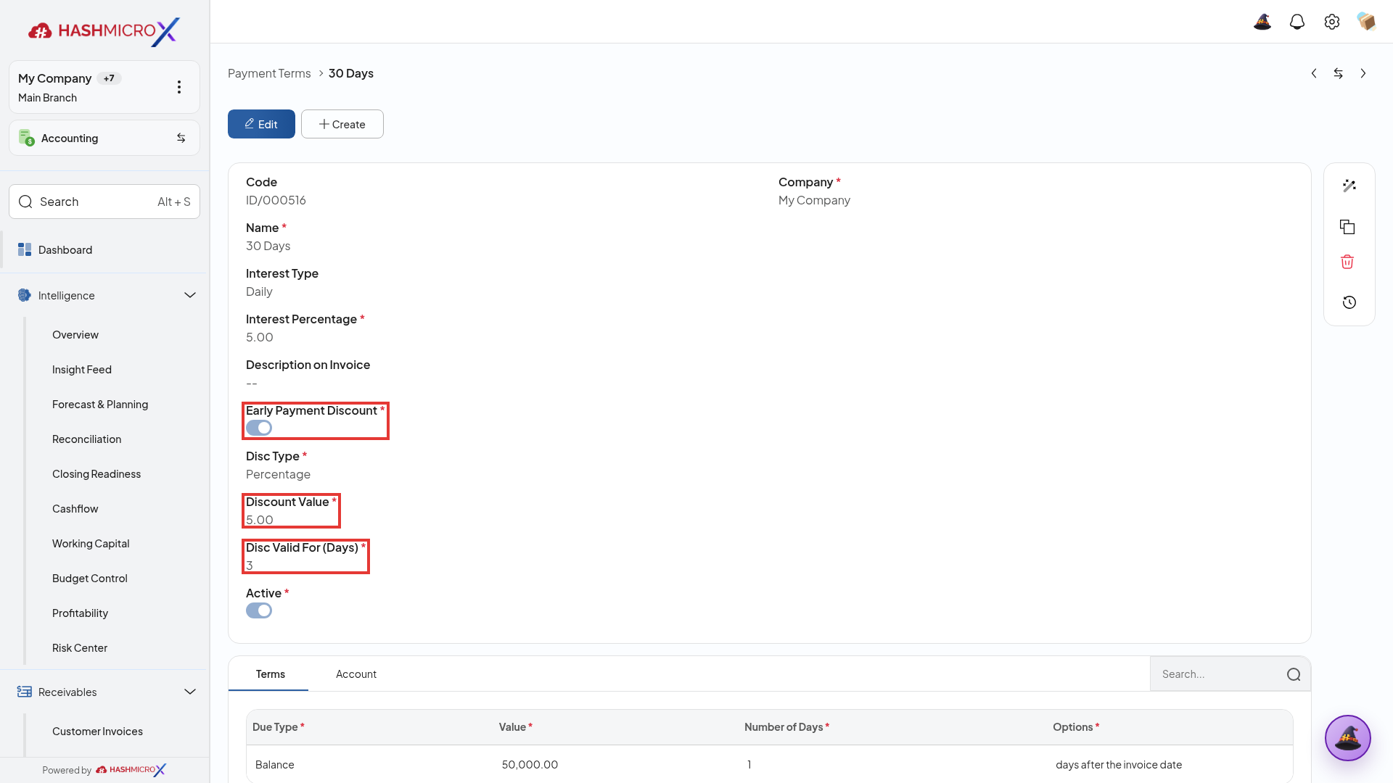This screenshot has height=783, width=1393.
Task: Click the wizard hat icon in top bar
Action: 1262,22
